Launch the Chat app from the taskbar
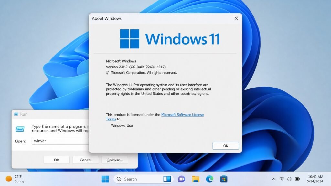The width and height of the screenshot is (331, 186). pos(181,179)
